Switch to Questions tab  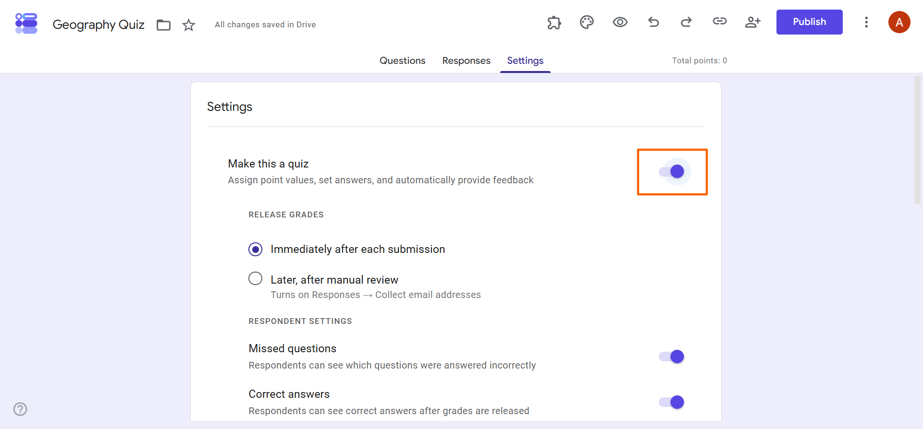(402, 60)
